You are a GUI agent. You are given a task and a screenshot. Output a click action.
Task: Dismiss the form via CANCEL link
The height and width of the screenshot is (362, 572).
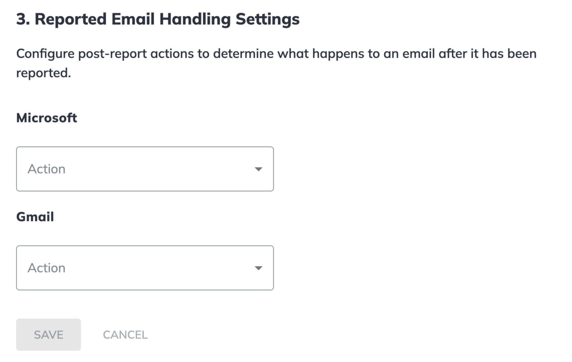tap(125, 335)
